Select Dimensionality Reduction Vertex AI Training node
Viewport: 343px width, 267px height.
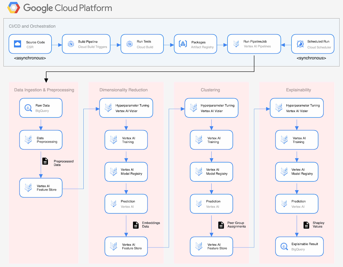click(x=126, y=140)
